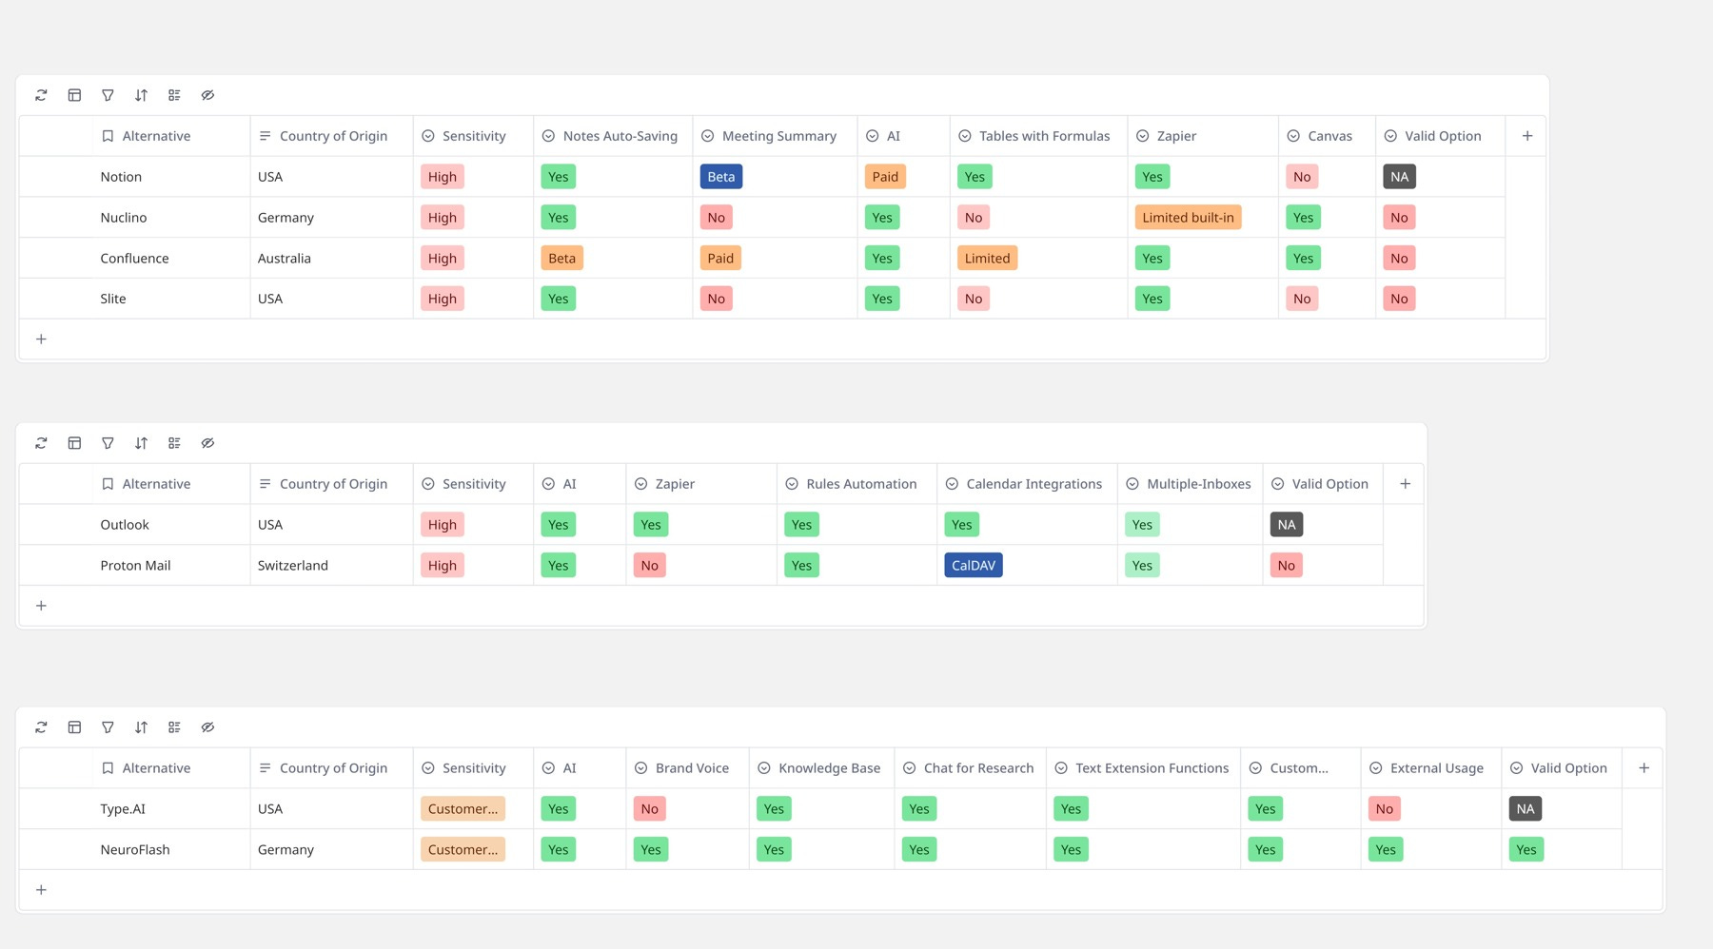Open group-by icon in the first table toolbar
Image resolution: width=1713 pixels, height=949 pixels.
[x=174, y=95]
